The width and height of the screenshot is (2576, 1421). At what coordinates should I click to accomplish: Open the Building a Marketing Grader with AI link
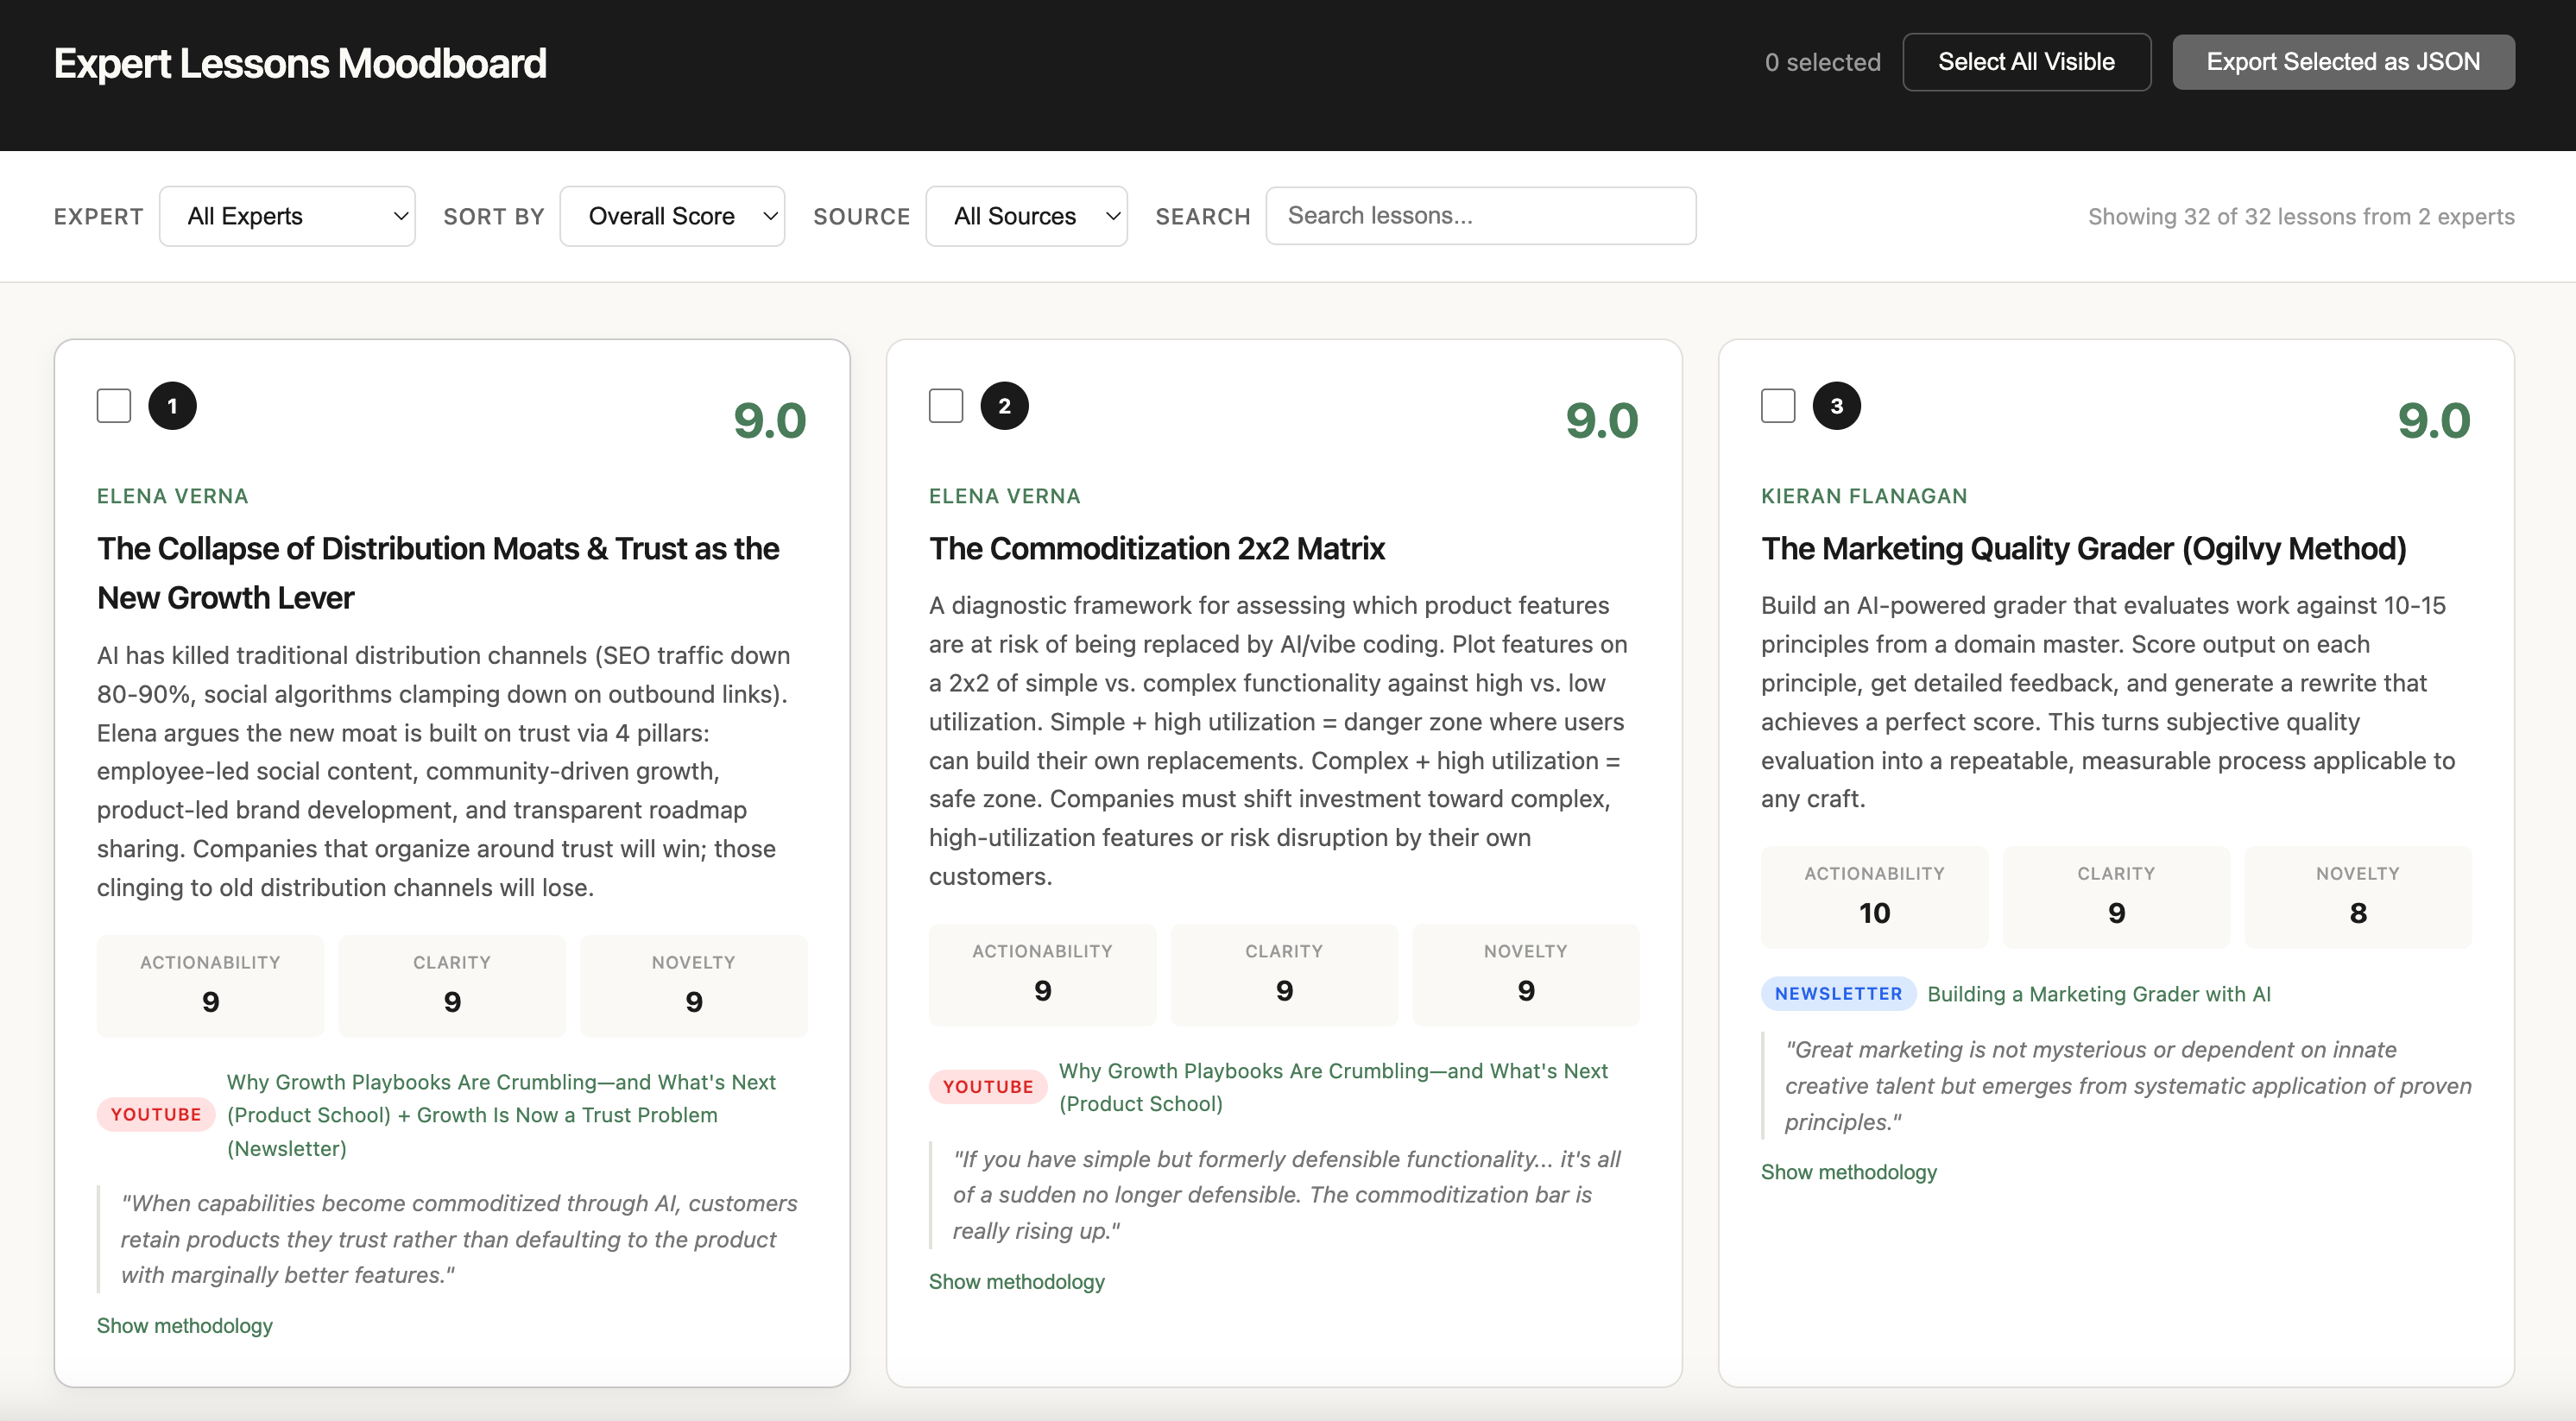pos(2098,994)
